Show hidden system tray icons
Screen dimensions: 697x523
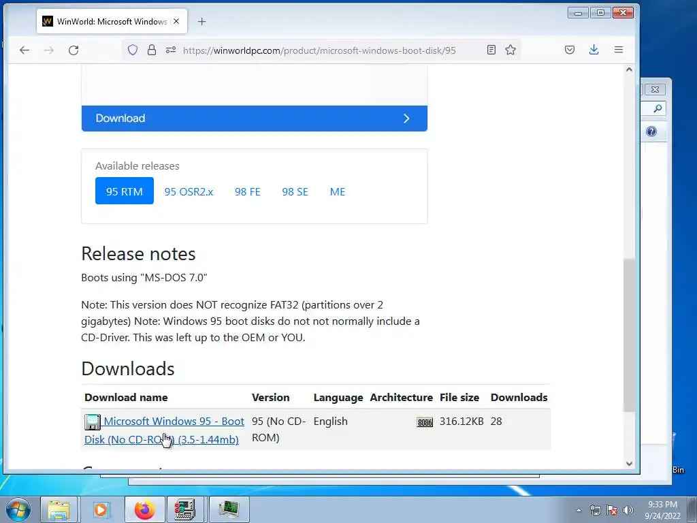click(x=579, y=510)
